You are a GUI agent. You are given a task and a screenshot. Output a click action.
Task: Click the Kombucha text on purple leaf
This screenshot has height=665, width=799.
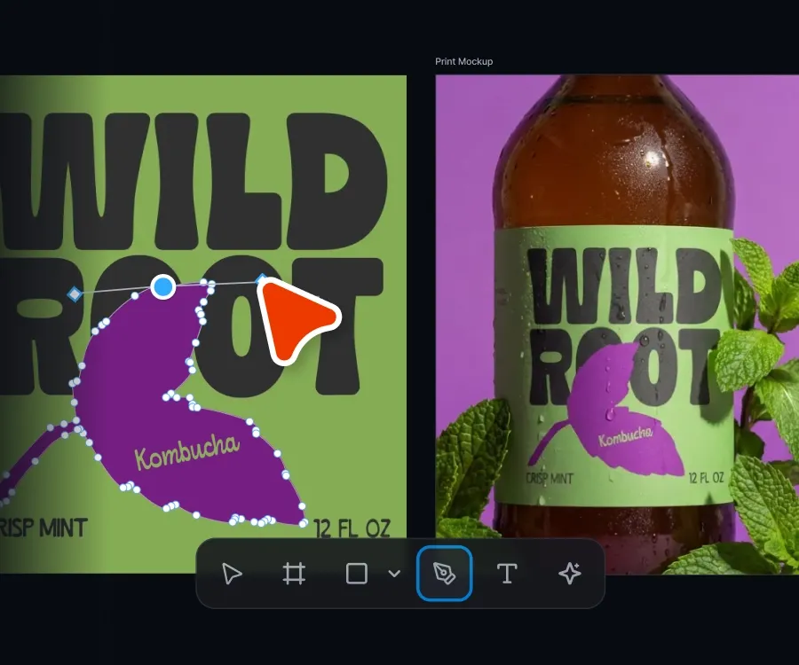coord(187,452)
